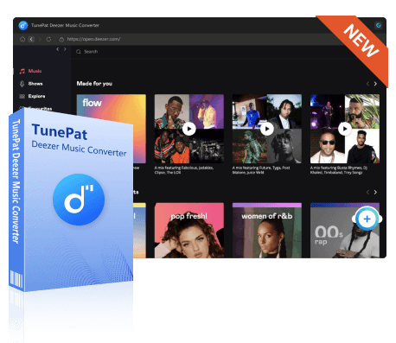Collapse sidebar with the left chevron

[58, 49]
